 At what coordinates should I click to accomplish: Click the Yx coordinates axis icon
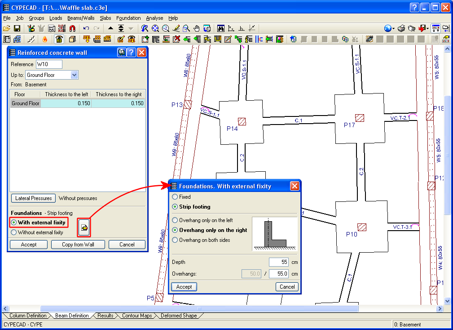231,28
